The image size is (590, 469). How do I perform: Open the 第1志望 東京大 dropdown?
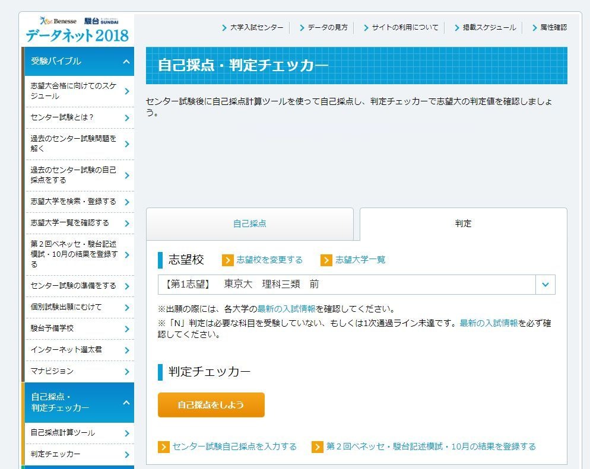545,285
